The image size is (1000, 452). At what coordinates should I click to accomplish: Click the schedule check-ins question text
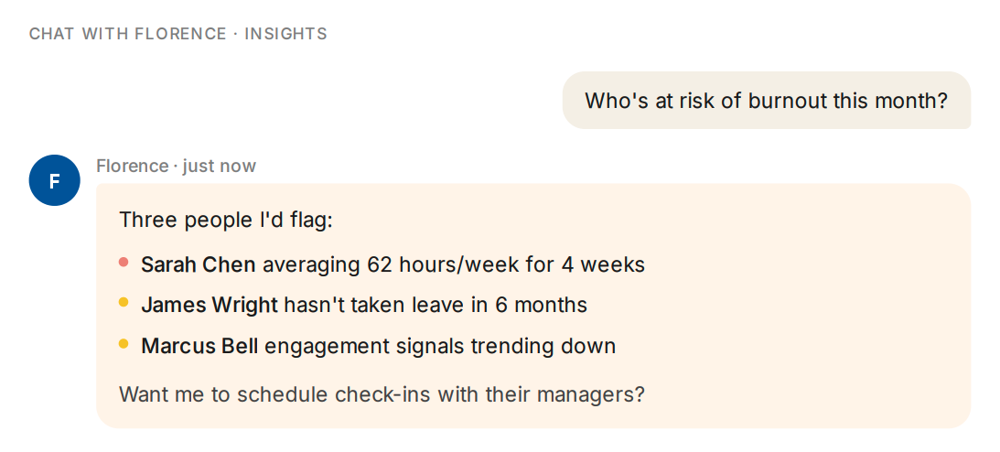tap(382, 394)
